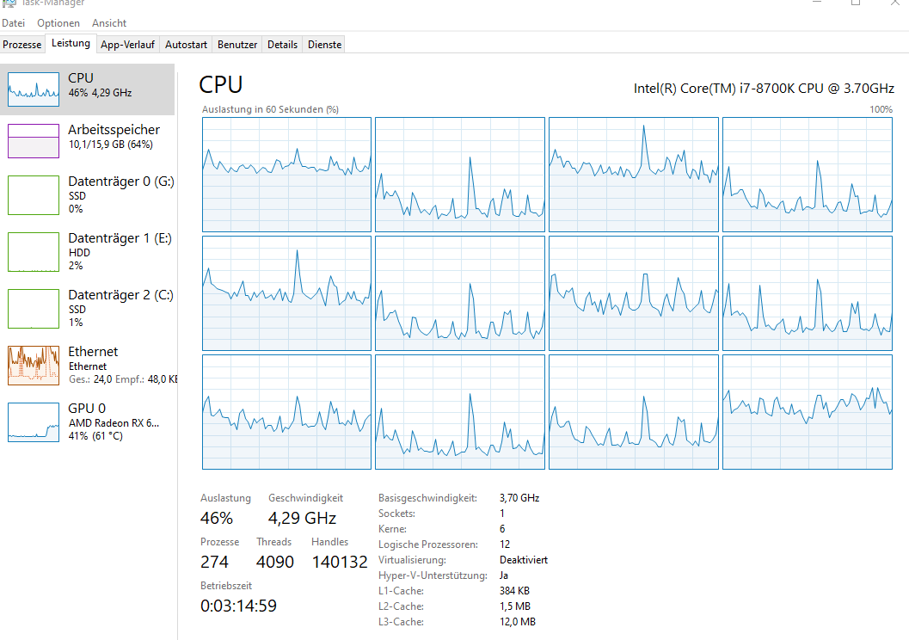Open the Optionen menu
Screen dimensions: 909x640
tap(58, 23)
